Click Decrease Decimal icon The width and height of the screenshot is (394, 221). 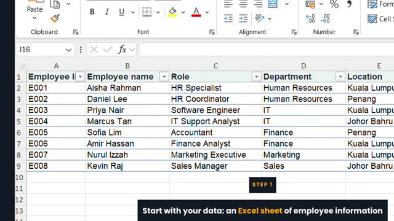tap(325, 18)
